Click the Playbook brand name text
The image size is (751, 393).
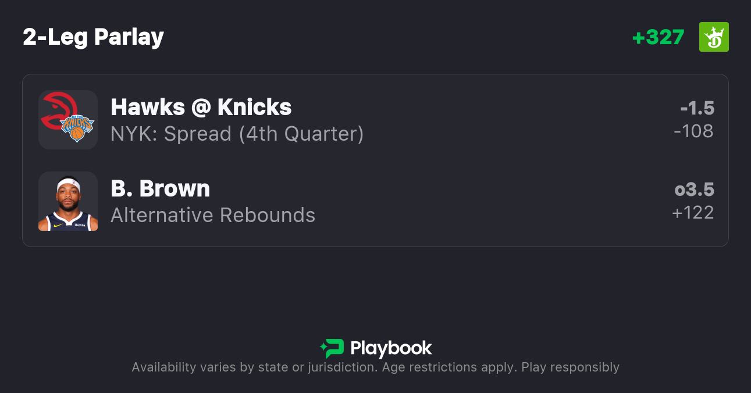(x=391, y=348)
